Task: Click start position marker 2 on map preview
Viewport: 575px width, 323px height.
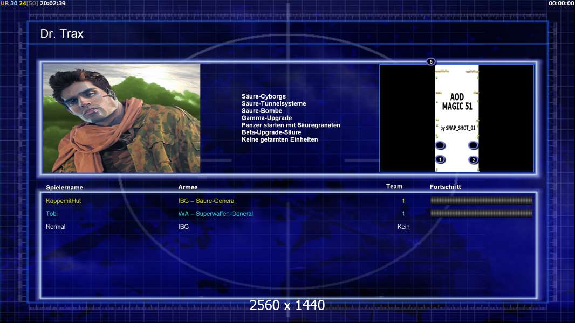Action: [474, 160]
